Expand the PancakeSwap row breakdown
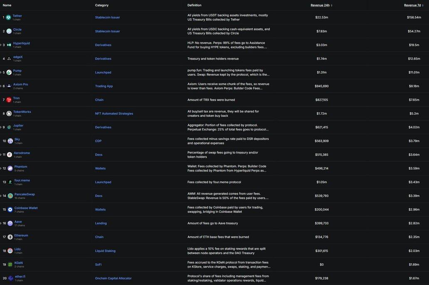Image resolution: width=429 pixels, height=285 pixels. (x=1, y=196)
